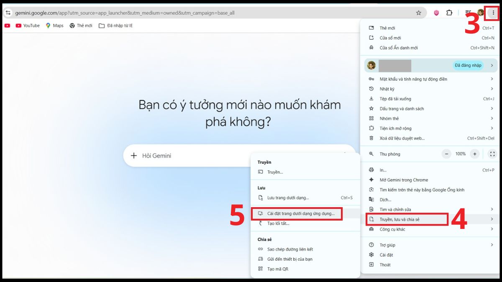Select Truyền... cast option
Viewport: 502px width, 282px height.
point(305,172)
